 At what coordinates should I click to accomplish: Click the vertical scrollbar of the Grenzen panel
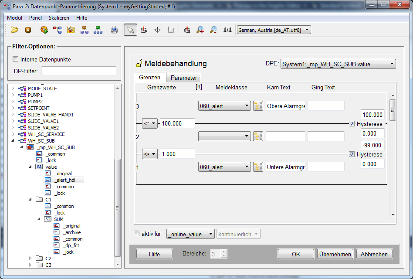point(393,153)
